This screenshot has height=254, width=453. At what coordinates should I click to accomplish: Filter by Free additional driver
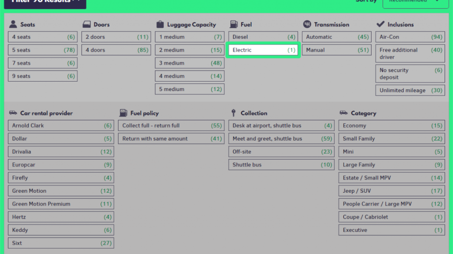pyautogui.click(x=410, y=53)
